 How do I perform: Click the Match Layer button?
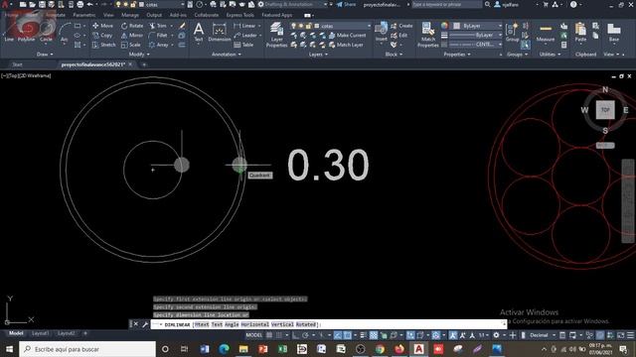(x=346, y=45)
